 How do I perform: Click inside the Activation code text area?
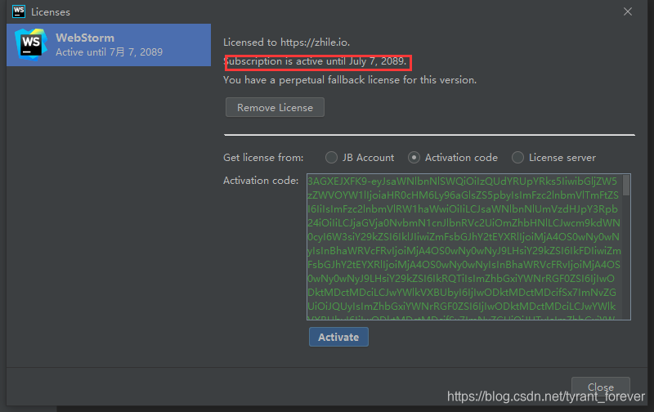(x=468, y=247)
